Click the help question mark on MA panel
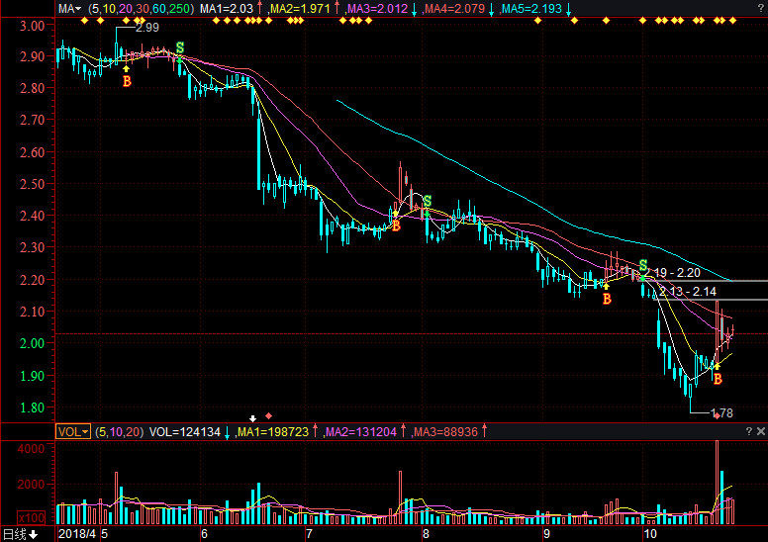Screen dimensions: 768x542 (x=761, y=8)
